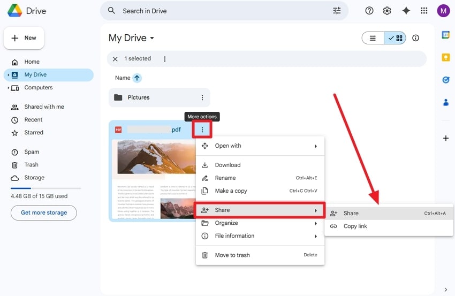The image size is (455, 296).
Task: Open Google Calendar side panel icon
Action: (446, 35)
